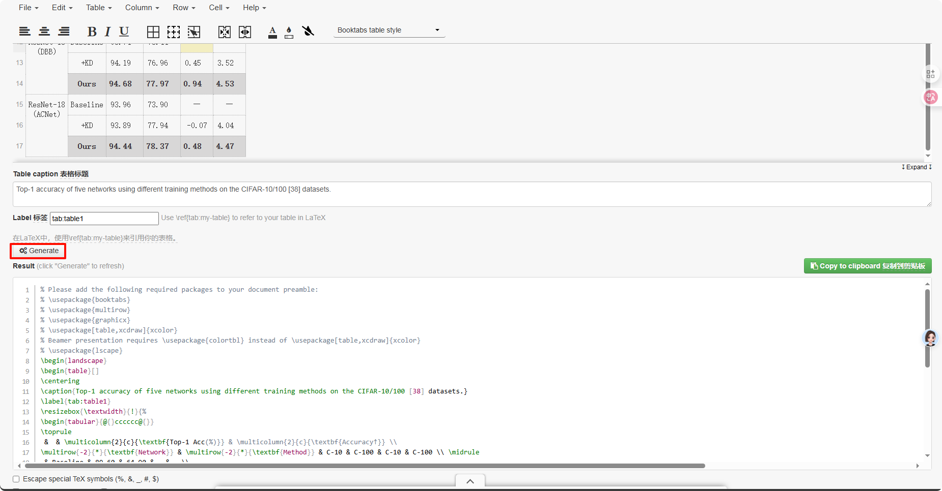This screenshot has height=491, width=942.
Task: Select cell with value 0.48
Action: 197,146
